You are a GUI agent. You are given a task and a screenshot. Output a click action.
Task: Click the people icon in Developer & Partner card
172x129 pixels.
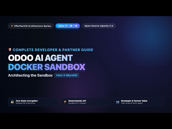click(x=118, y=102)
